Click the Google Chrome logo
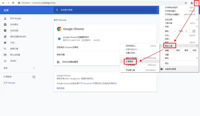This screenshot has height=116, width=200. (59, 29)
